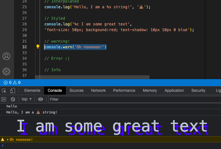Click the warnings triangle in status bar
Viewport: 221px width, 149px height.
pyautogui.click(x=15, y=83)
